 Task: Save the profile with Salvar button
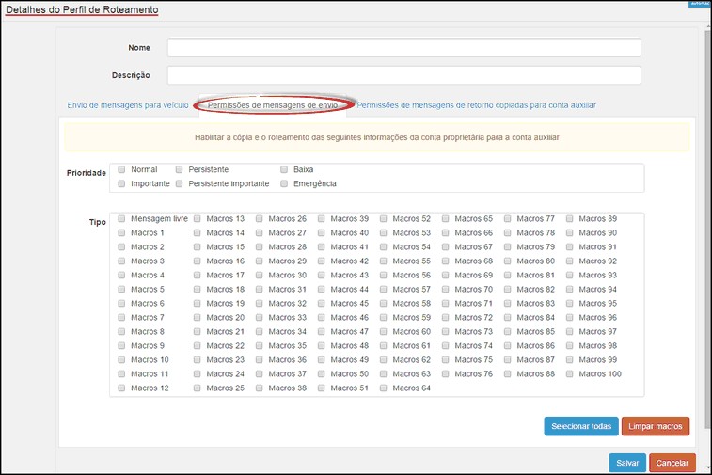tap(627, 463)
